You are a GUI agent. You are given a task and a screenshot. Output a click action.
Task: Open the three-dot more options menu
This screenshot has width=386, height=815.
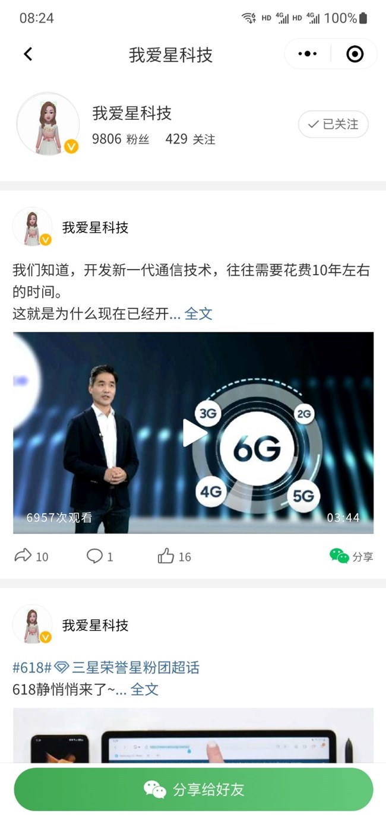(x=307, y=54)
